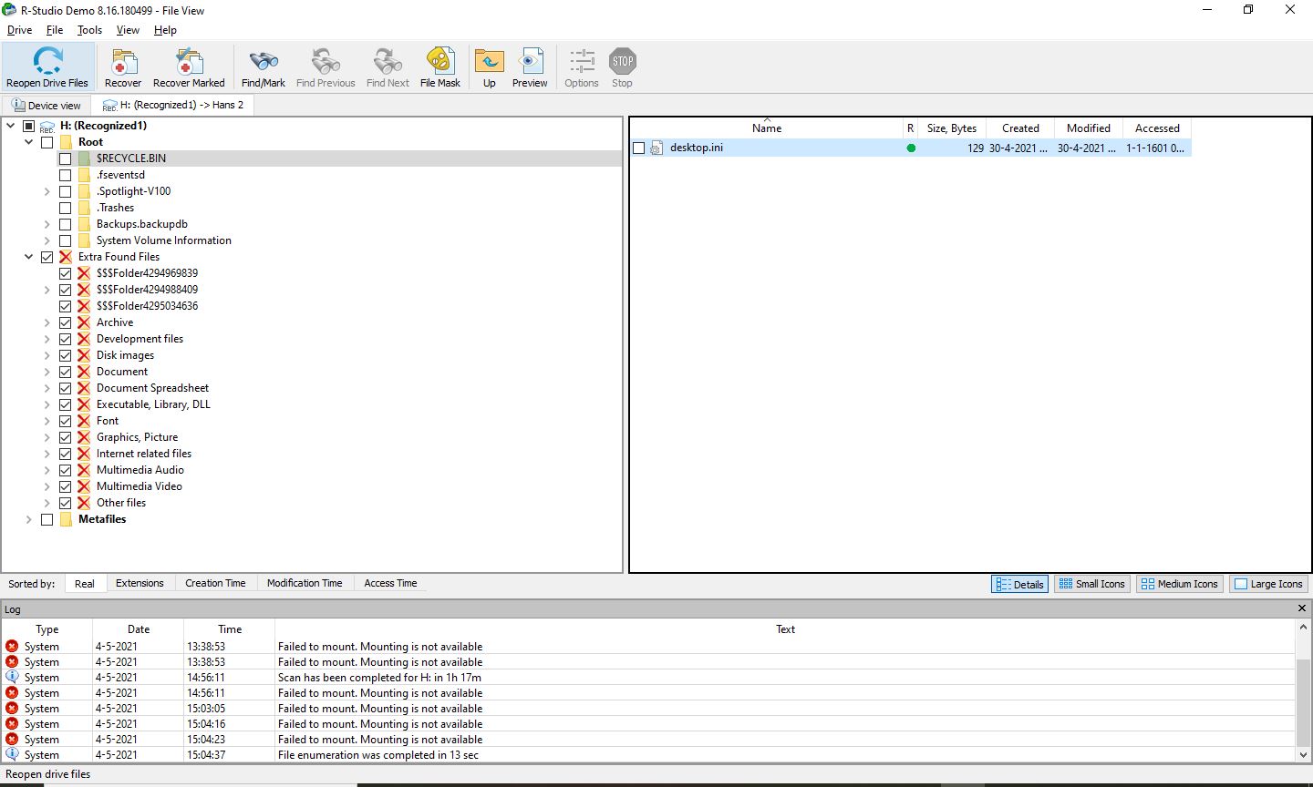
Task: Expand the Development files node
Action: pos(47,339)
